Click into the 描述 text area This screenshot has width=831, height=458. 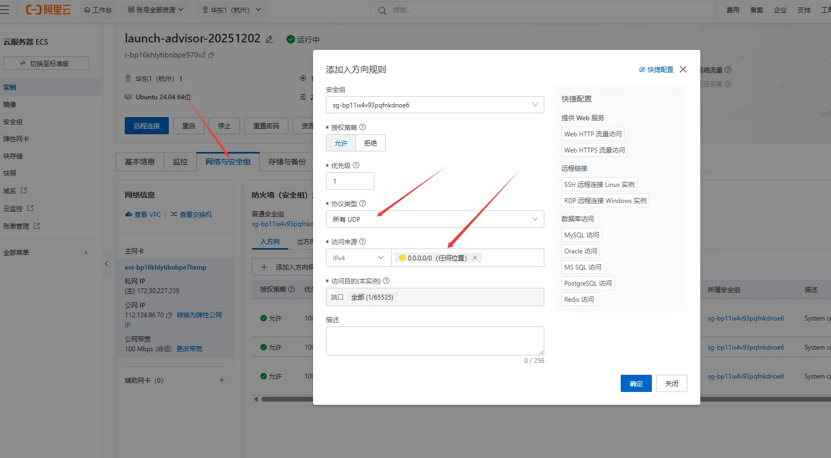(x=435, y=340)
